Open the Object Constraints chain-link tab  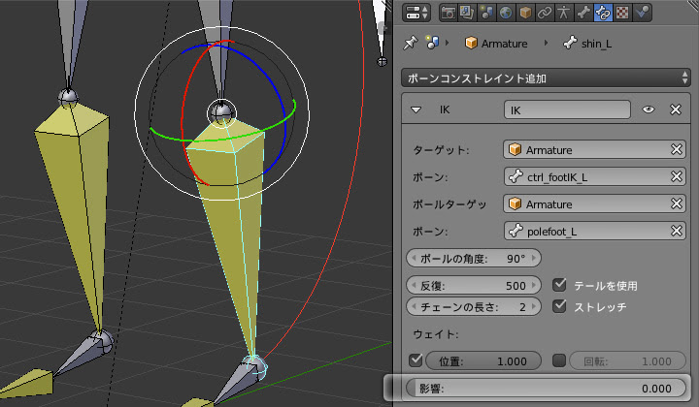(545, 13)
